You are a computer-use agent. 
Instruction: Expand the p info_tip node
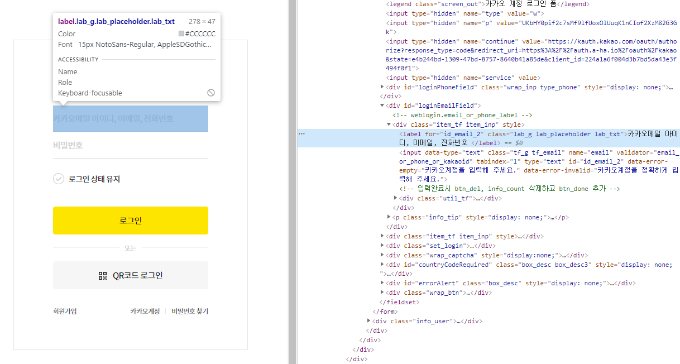389,217
